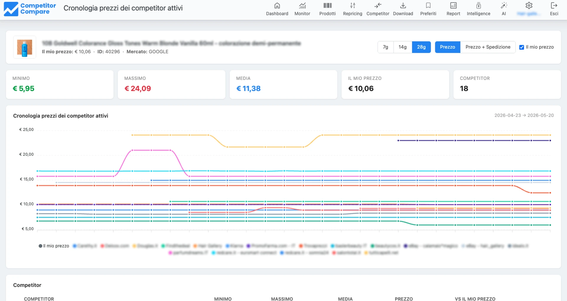The width and height of the screenshot is (567, 301).
Task: Click the Competitor Compare logo
Action: (x=30, y=9)
